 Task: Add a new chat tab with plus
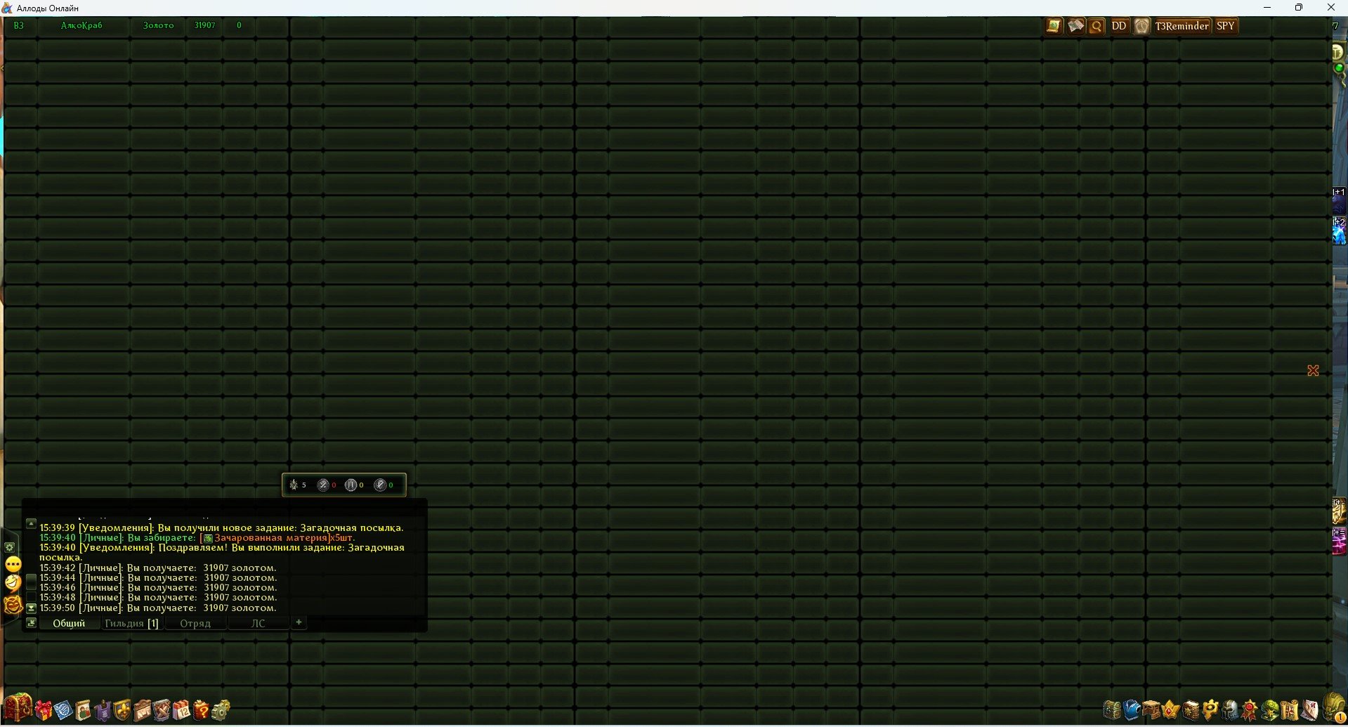[x=299, y=623]
